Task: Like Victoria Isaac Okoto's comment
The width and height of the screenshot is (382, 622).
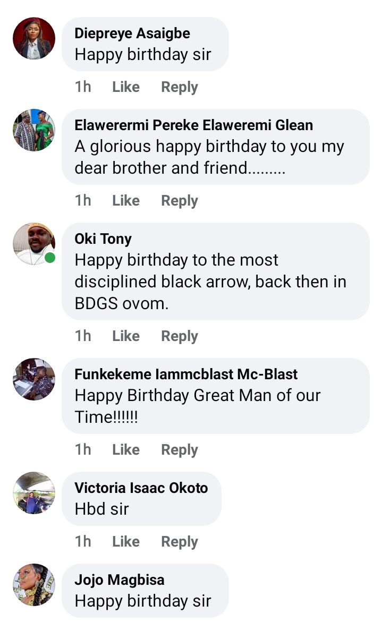Action: pos(125,541)
